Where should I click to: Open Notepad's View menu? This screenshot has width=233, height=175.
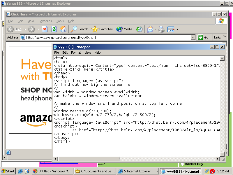tap(88, 52)
